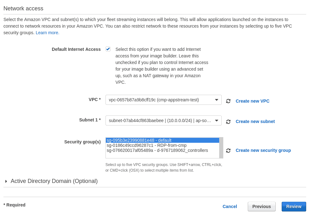Select the RDP-from-cmp security group
This screenshot has height=214, width=309.
(146, 145)
